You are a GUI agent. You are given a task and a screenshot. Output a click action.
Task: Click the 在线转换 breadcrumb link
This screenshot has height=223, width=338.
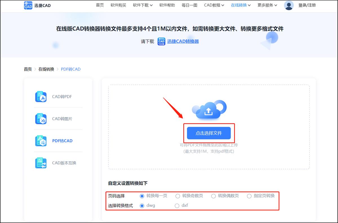tap(46, 69)
